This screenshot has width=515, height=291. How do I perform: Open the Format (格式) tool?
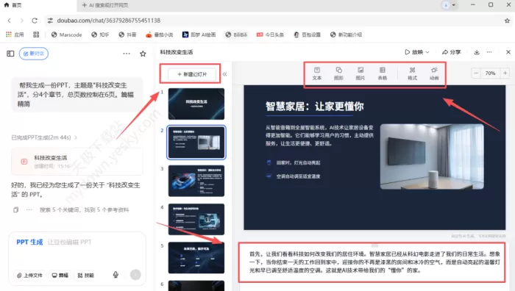tap(412, 73)
